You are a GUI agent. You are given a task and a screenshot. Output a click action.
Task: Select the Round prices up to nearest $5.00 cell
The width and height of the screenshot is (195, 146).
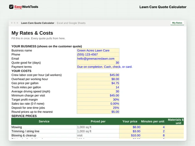[98, 112]
